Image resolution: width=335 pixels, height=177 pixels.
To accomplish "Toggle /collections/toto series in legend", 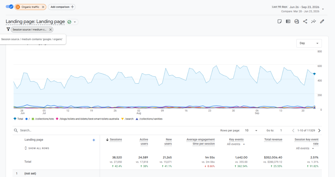I will [x=43, y=119].
